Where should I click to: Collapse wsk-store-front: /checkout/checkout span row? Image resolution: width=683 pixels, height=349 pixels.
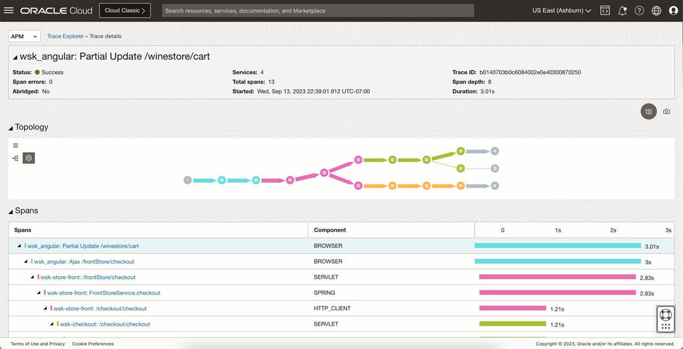click(45, 308)
